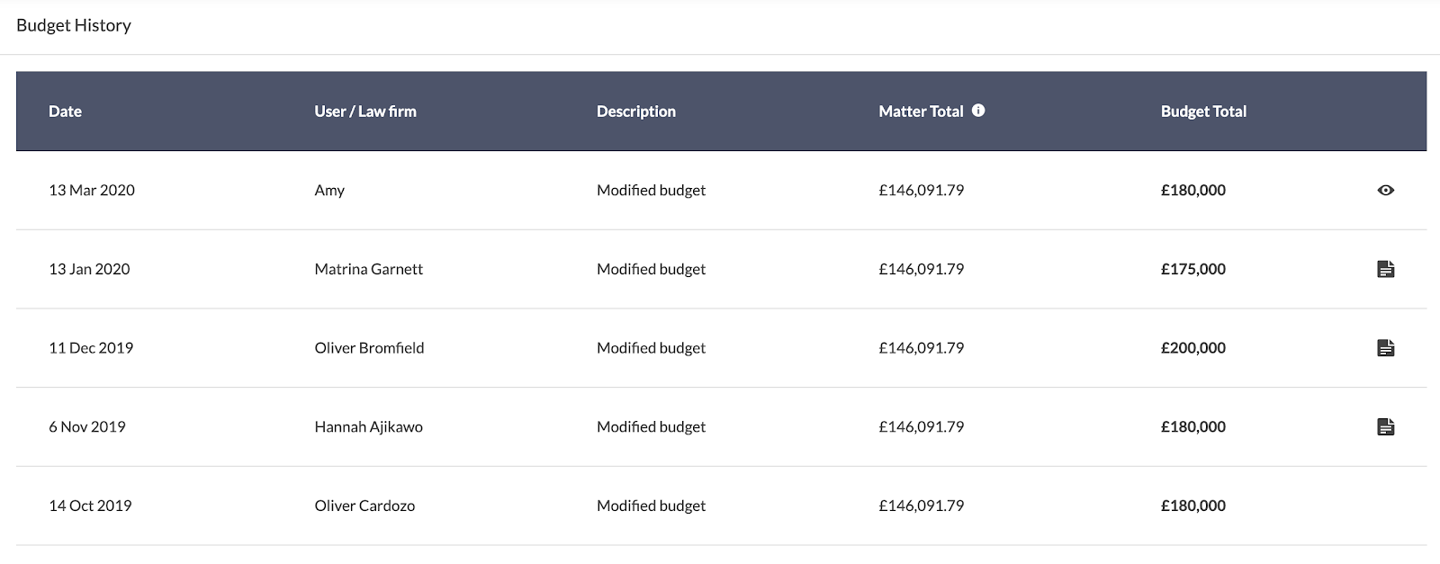Click the Budget History heading
This screenshot has width=1440, height=564.
coord(74,25)
